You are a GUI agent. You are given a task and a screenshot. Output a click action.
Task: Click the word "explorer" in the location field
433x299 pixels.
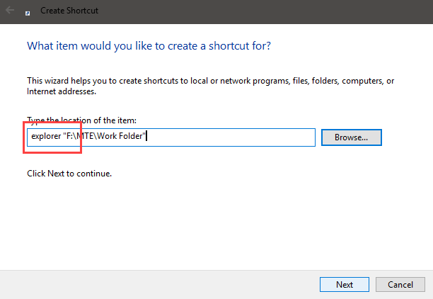point(46,136)
